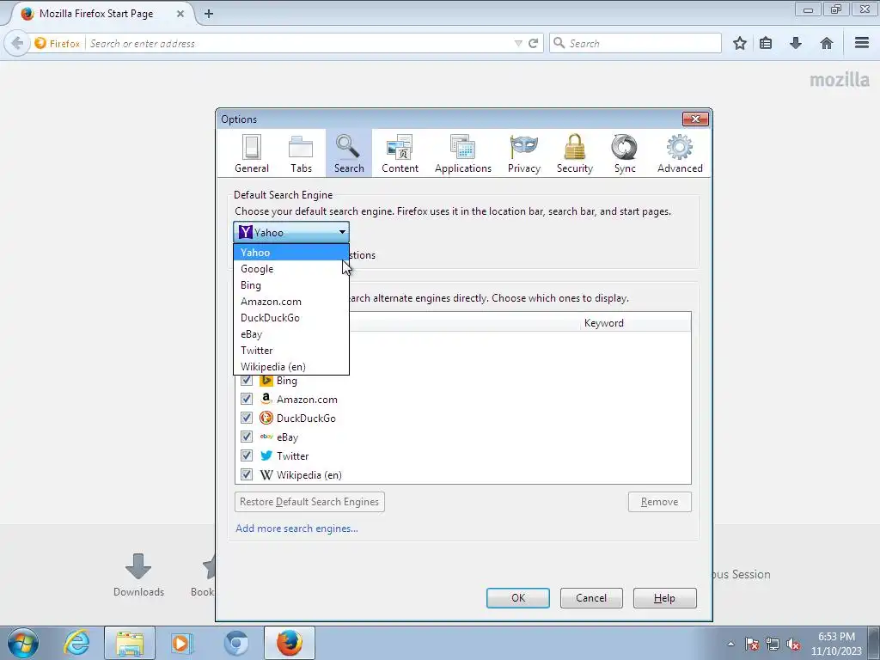
Task: Click the toolbar Search box
Action: pos(635,43)
